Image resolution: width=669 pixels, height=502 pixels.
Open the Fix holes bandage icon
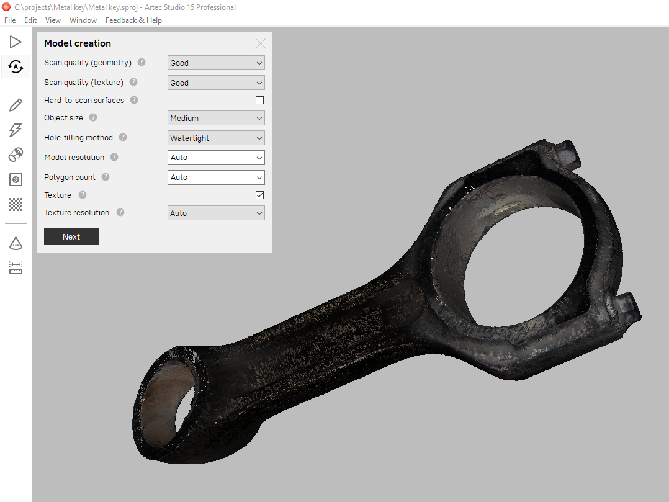16,155
